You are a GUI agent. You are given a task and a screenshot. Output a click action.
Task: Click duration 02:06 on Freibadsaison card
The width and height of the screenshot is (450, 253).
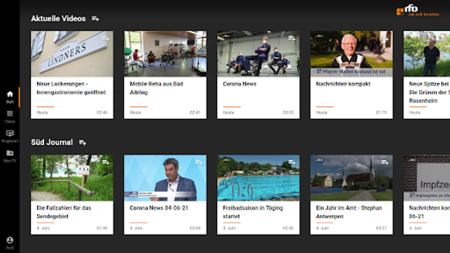288,228
